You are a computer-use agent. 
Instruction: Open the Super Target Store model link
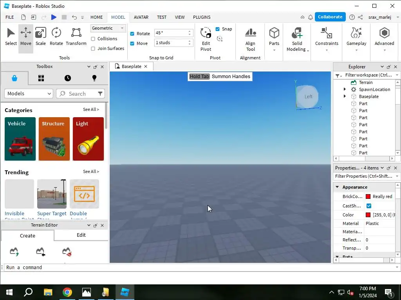pyautogui.click(x=52, y=214)
